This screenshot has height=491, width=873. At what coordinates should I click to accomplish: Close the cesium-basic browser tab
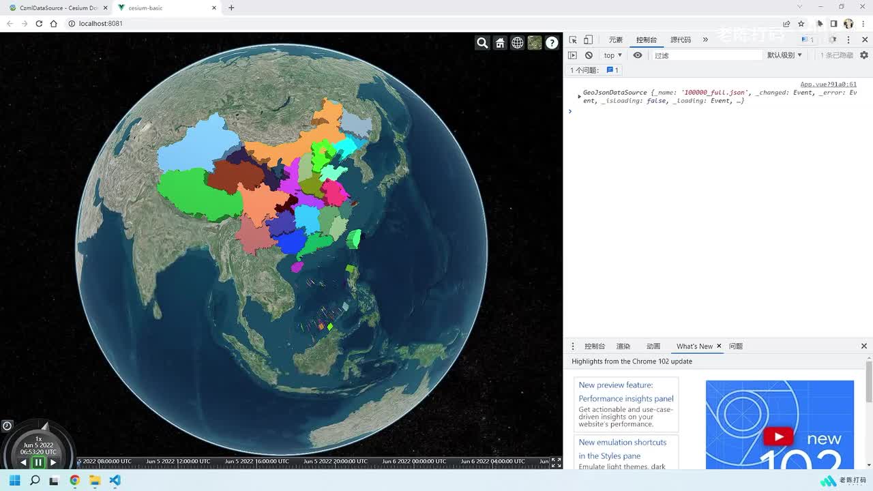(214, 8)
